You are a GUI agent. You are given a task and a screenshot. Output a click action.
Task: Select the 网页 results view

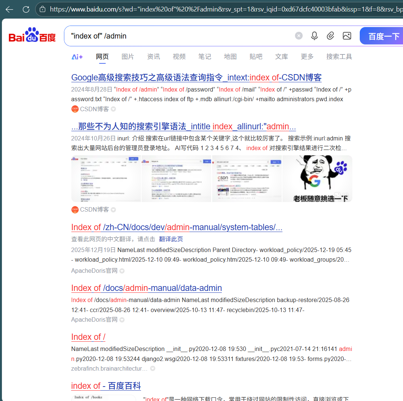[x=102, y=56]
